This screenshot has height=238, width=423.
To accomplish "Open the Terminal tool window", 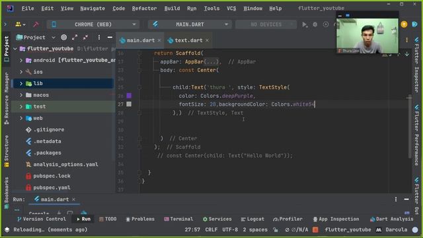I will [178, 219].
